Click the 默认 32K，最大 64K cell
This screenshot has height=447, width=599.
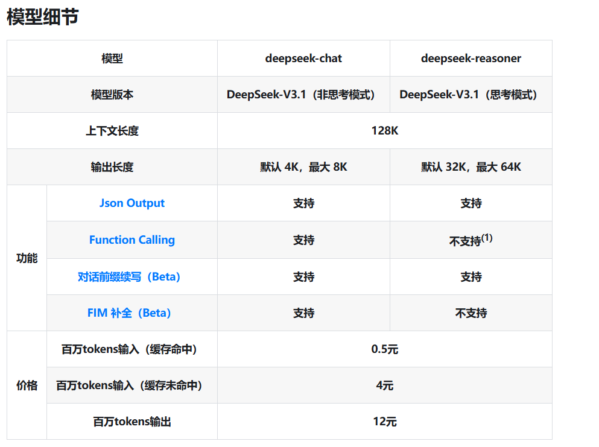click(x=471, y=167)
